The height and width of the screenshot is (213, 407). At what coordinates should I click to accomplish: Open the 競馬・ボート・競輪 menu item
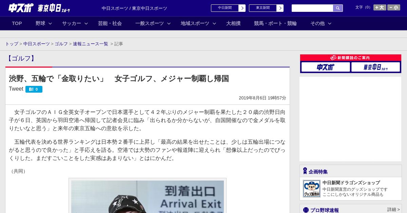275,23
